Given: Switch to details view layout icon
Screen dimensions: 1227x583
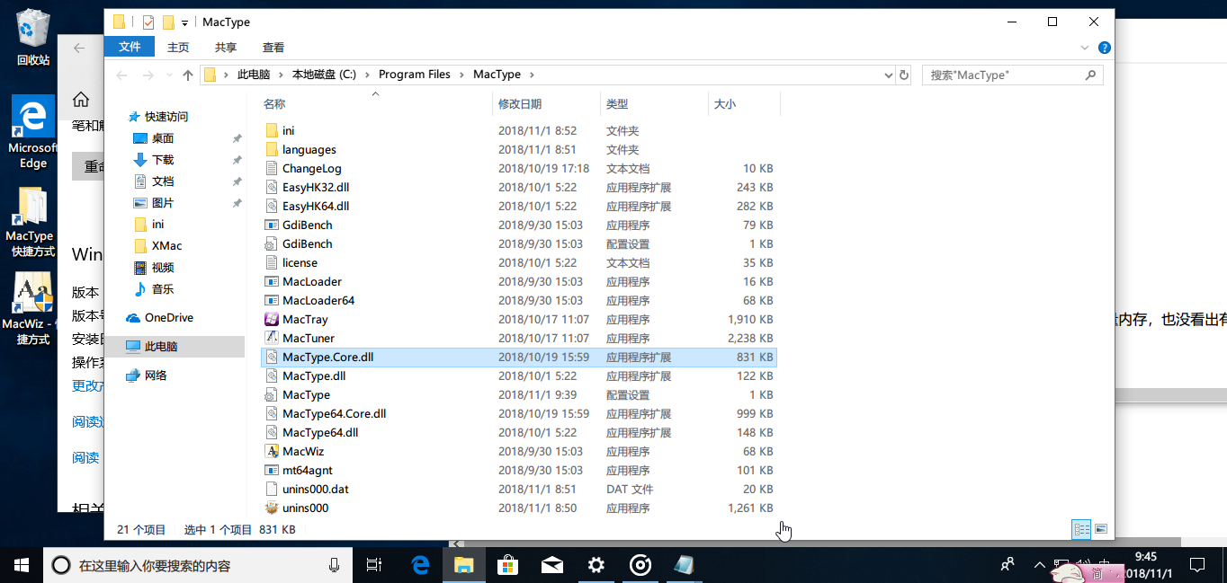Looking at the screenshot, I should [x=1081, y=529].
